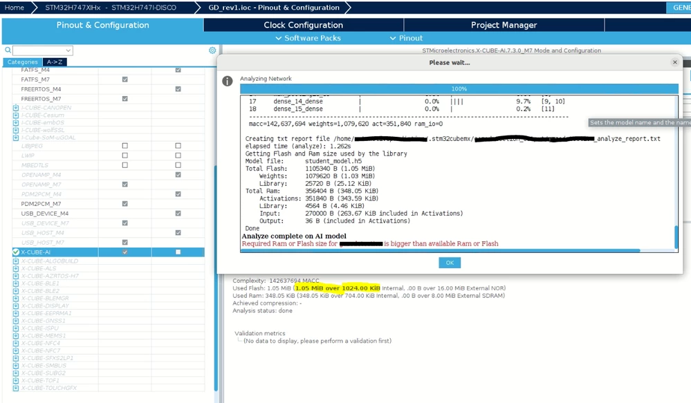The width and height of the screenshot is (691, 403).
Task: Click the dialog log vertical scrollbar
Action: coord(676,237)
